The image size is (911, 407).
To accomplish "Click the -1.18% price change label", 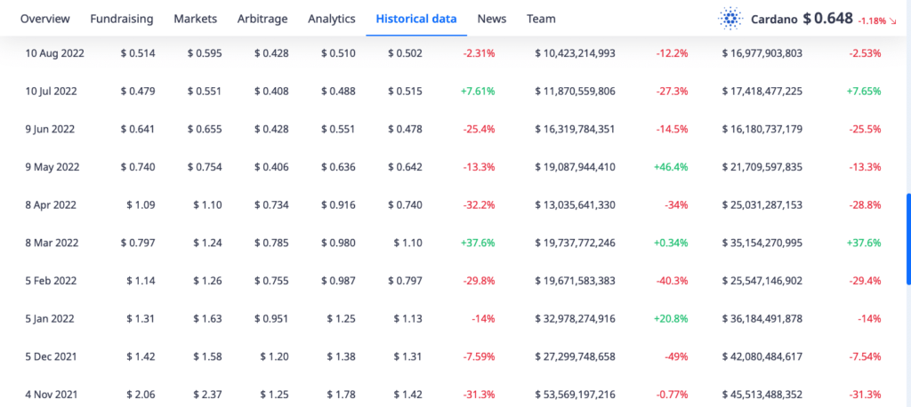I will 871,20.
